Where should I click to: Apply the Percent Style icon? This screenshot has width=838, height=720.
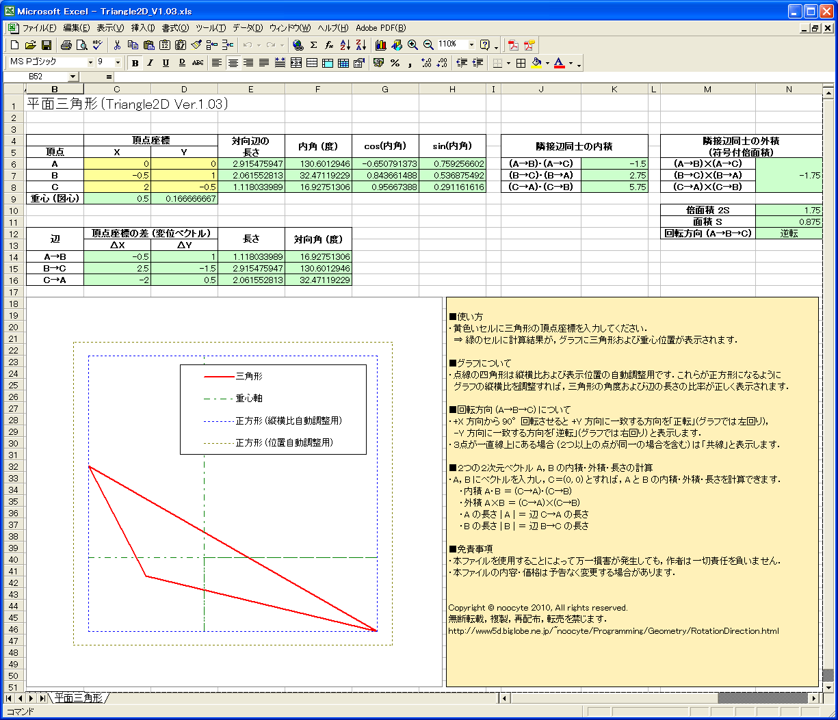395,63
